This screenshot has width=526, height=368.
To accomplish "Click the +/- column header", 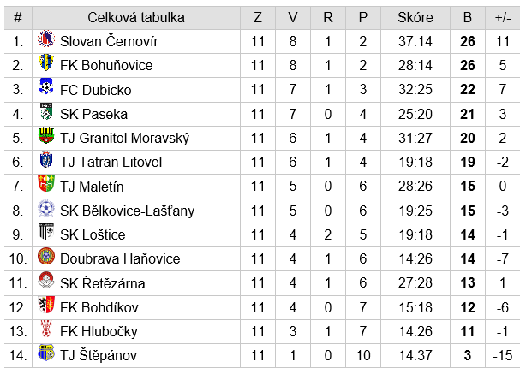I will (503, 18).
